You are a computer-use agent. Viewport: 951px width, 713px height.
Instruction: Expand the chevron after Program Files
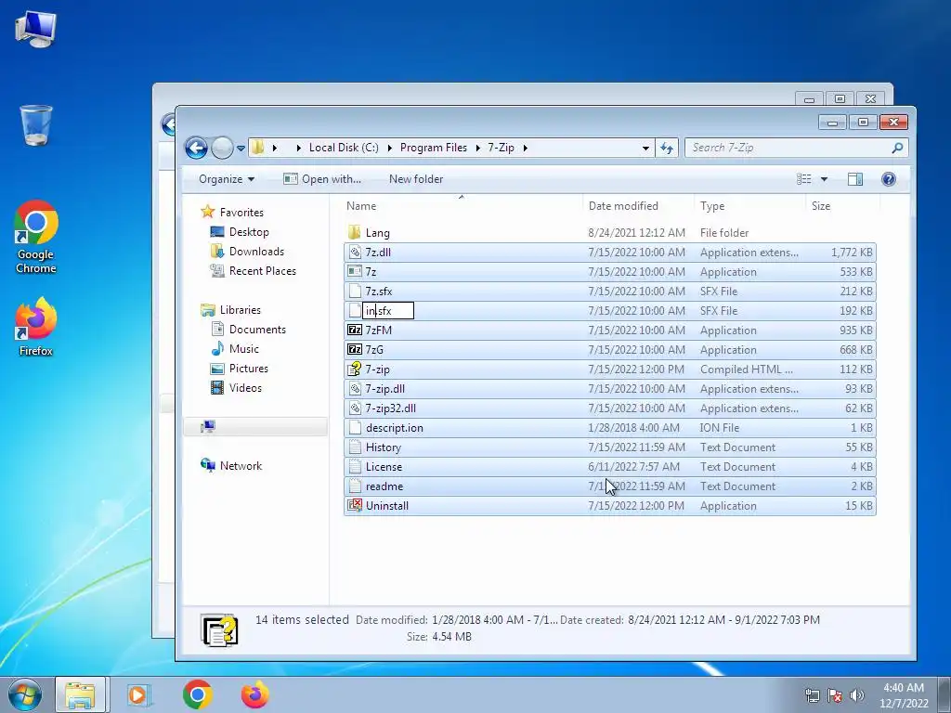click(x=478, y=148)
